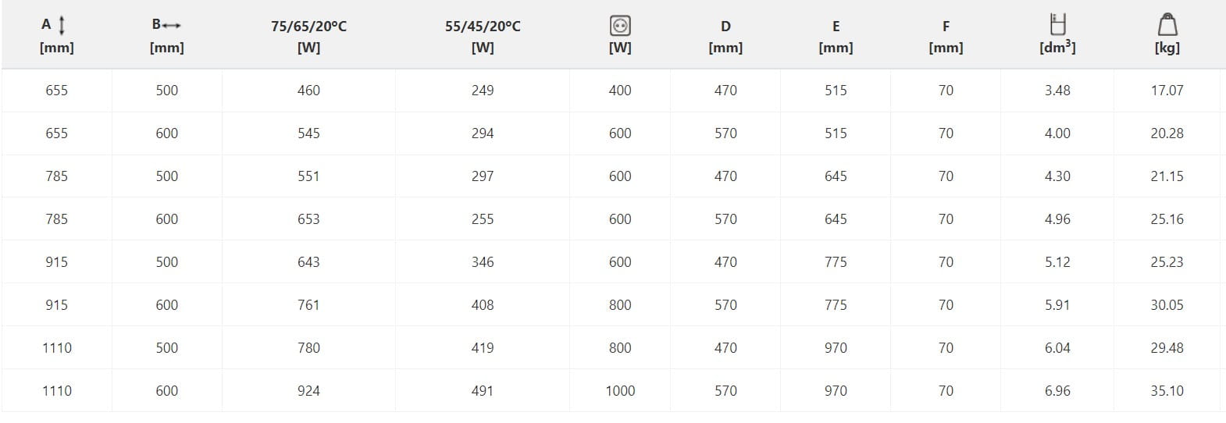
Task: Click the 17.07 kg weight cell
Action: point(1167,91)
